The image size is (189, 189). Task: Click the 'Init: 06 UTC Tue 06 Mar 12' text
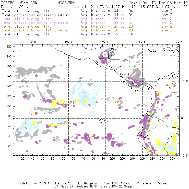tap(158, 3)
